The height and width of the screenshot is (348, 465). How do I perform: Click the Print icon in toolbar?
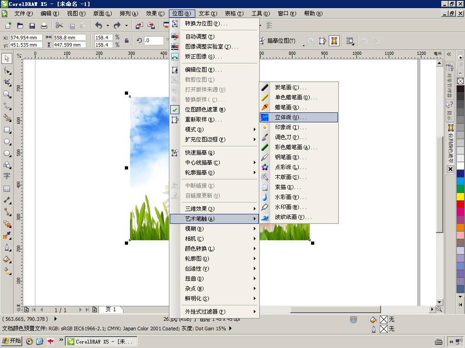click(44, 26)
